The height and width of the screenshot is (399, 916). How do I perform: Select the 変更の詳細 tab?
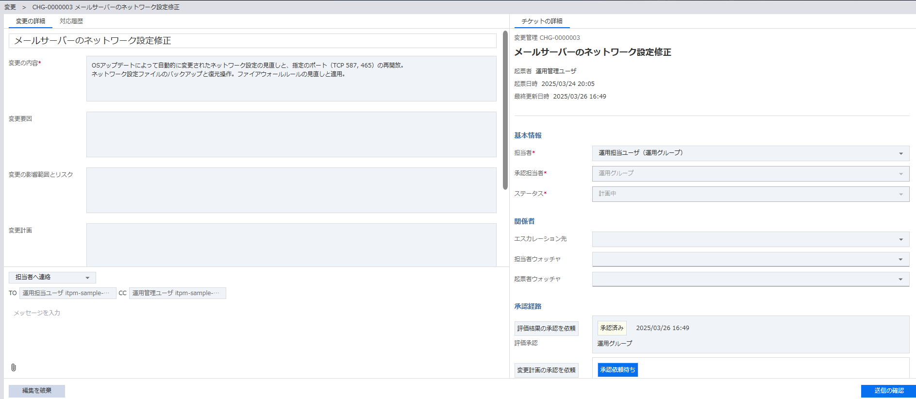coord(30,21)
